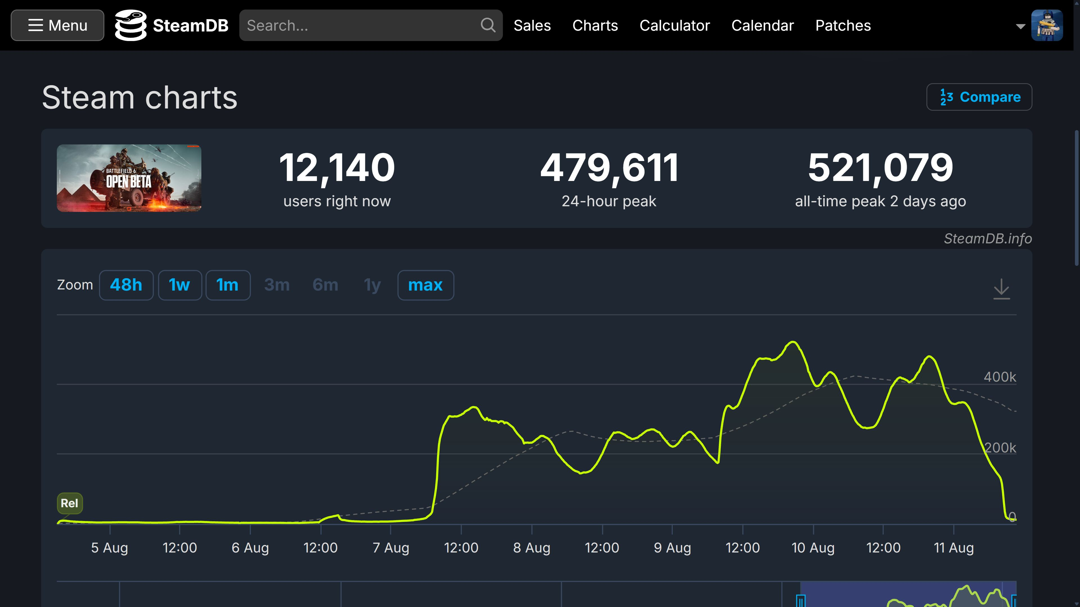
Task: Open the user avatar profile picture
Action: [x=1047, y=25]
